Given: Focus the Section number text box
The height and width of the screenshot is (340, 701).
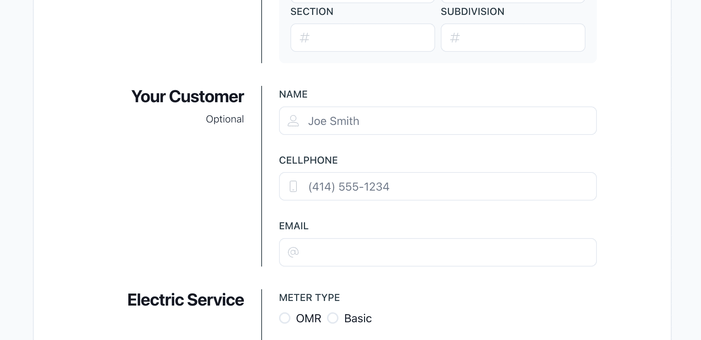Looking at the screenshot, I should tap(370, 38).
